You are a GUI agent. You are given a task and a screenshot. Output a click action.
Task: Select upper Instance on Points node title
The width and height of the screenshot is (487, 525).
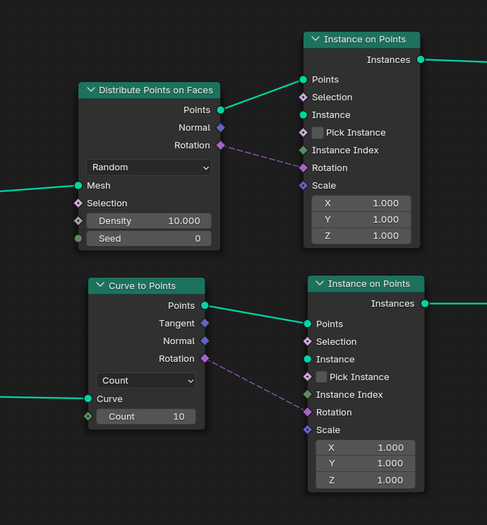(x=365, y=39)
